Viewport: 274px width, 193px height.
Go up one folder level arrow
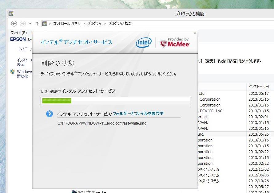tap(37, 24)
